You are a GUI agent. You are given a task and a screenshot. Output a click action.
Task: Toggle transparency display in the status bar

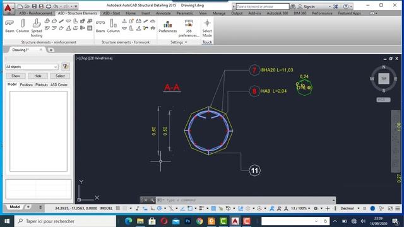click(213, 208)
